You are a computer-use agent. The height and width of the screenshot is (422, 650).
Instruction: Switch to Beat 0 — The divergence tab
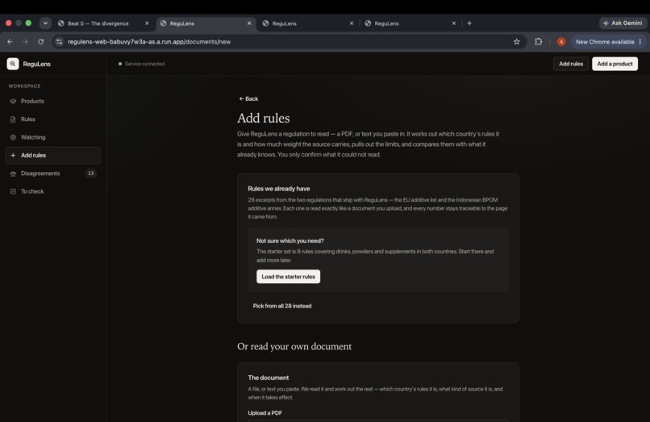coord(98,23)
